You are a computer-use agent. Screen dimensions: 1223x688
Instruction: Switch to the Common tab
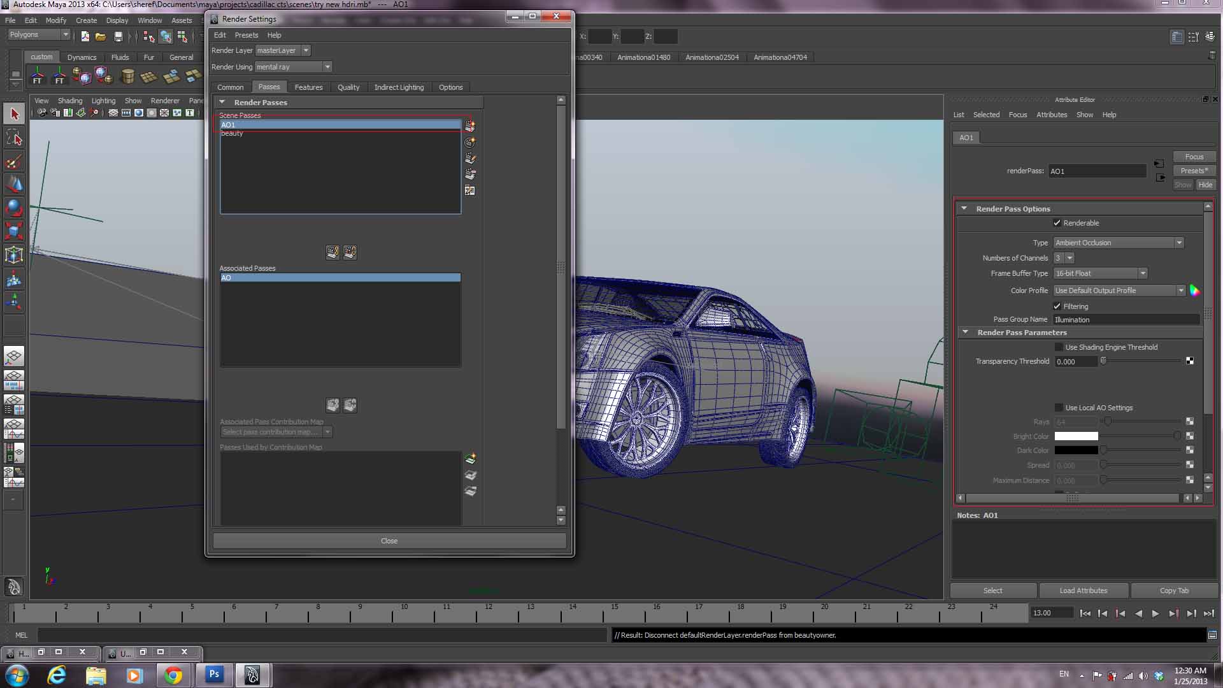coord(230,87)
